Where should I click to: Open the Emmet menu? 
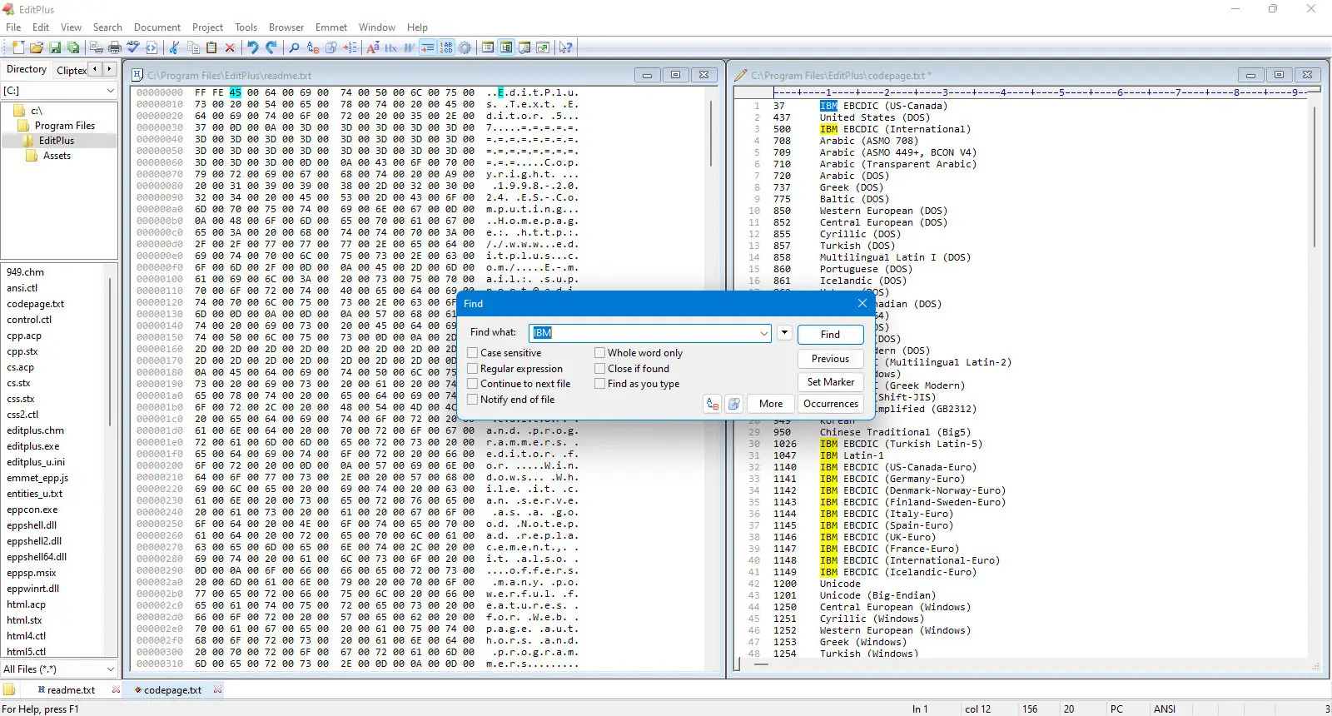pos(331,27)
